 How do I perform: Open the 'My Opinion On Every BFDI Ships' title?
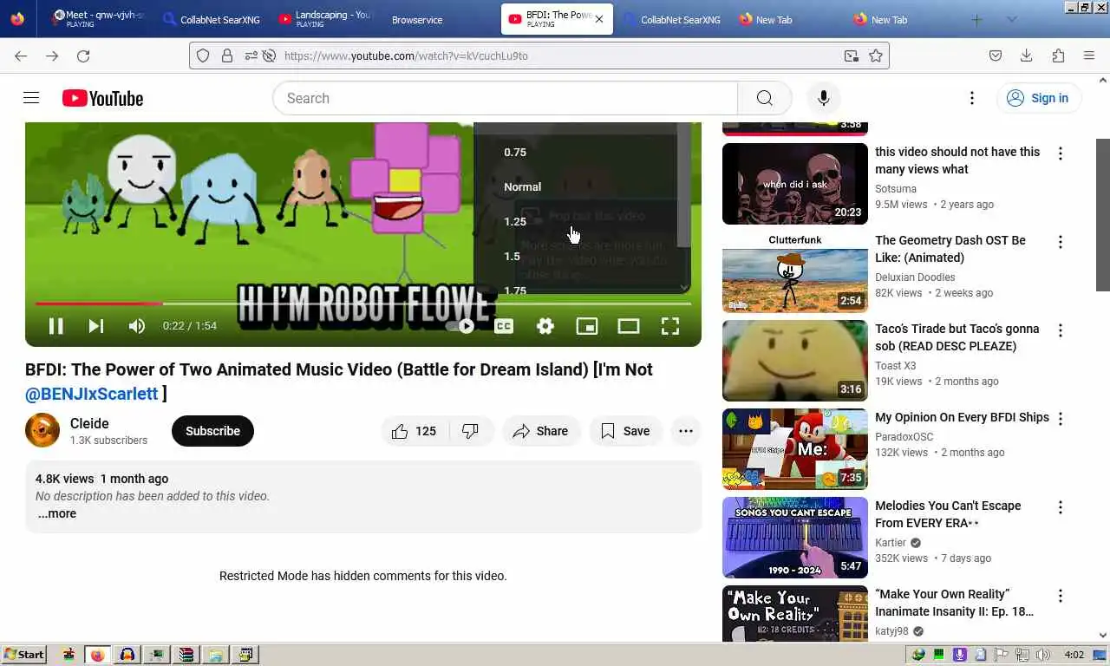click(x=962, y=417)
